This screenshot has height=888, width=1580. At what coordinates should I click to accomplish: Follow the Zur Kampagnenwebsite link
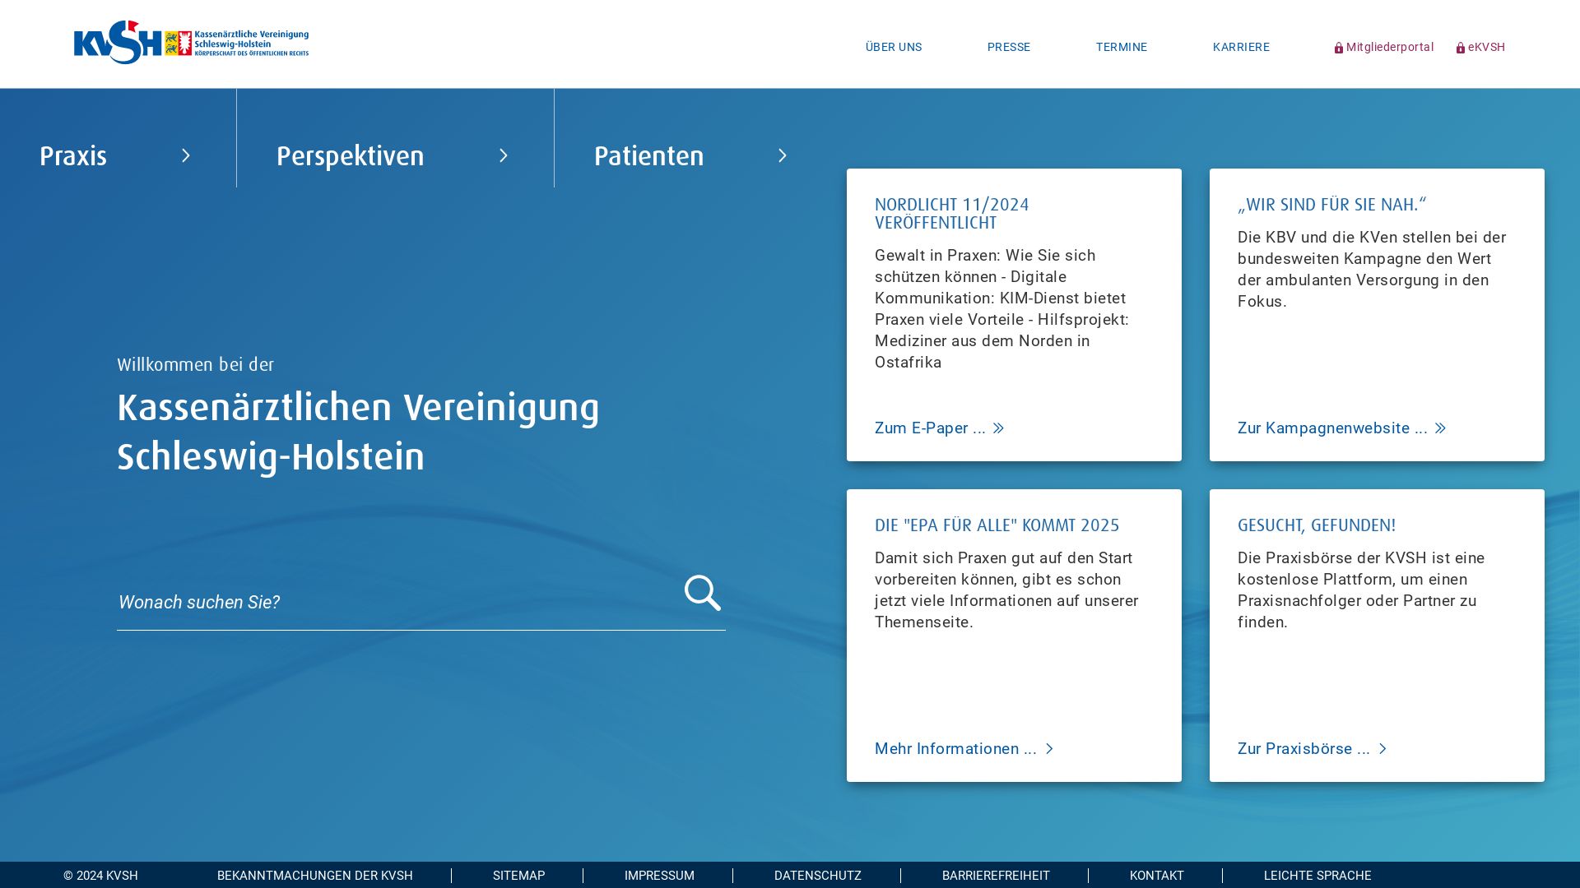point(1342,428)
